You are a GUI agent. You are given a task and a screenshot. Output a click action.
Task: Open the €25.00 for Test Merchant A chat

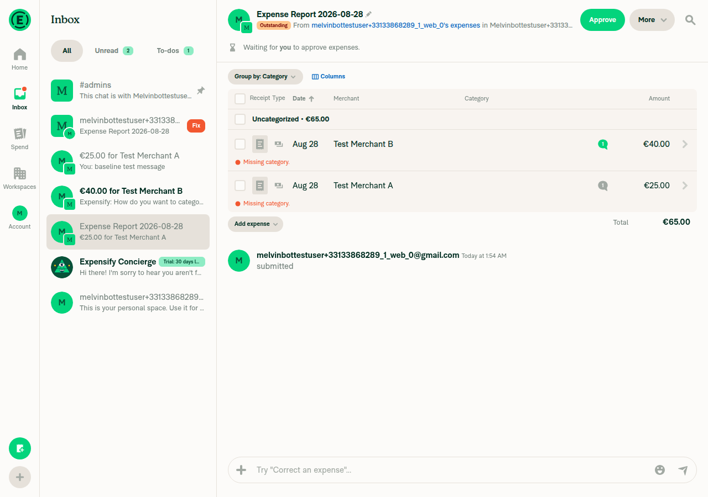click(x=128, y=161)
